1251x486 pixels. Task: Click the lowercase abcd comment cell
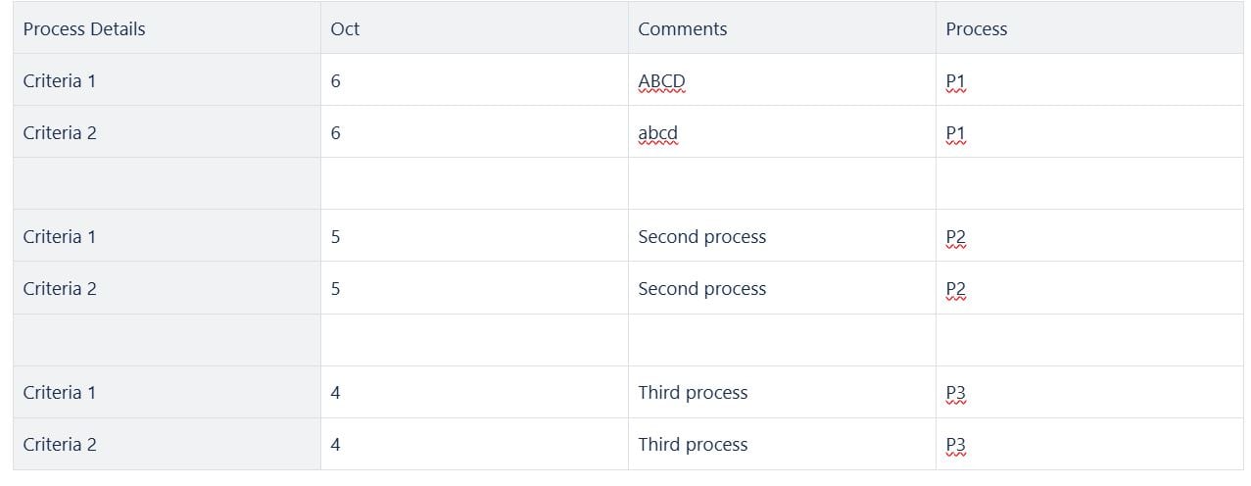(782, 132)
